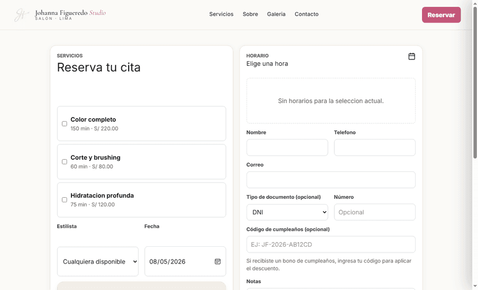Screen dimensions: 478x290
Task: Check the Color completo service checkbox
Action: (64, 123)
